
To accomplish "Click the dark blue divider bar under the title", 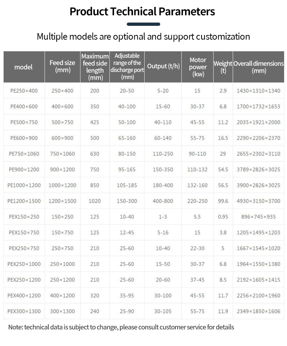I will click(143, 24).
